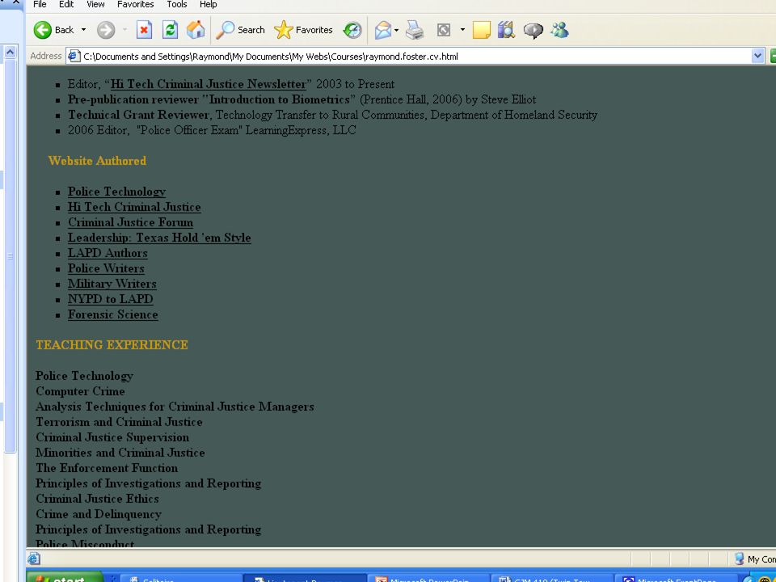
Task: Open the Criminal Justice Forum link
Action: pyautogui.click(x=131, y=222)
